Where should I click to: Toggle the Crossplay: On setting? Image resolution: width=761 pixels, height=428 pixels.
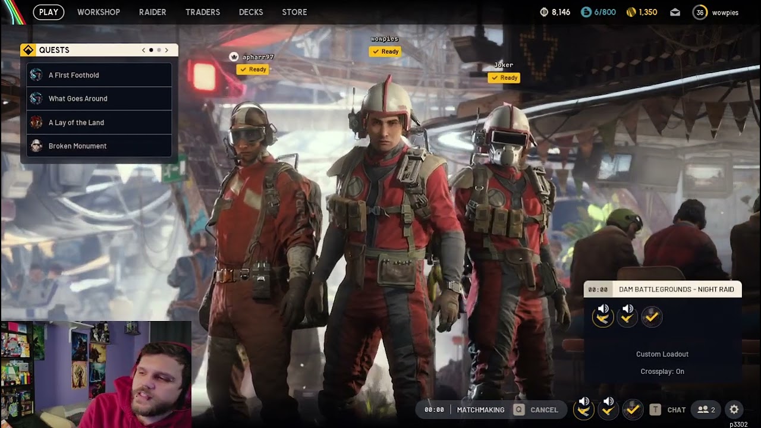[x=662, y=372]
